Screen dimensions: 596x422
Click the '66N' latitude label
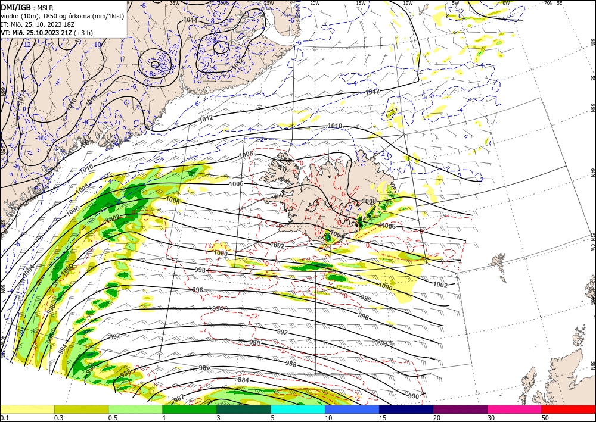coord(592,108)
